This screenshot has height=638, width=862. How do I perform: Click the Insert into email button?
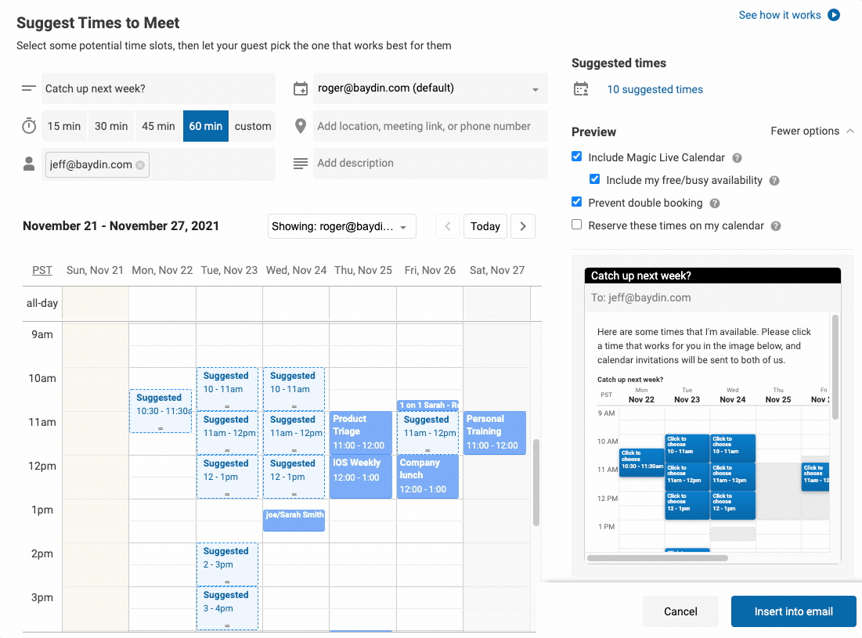tap(793, 611)
